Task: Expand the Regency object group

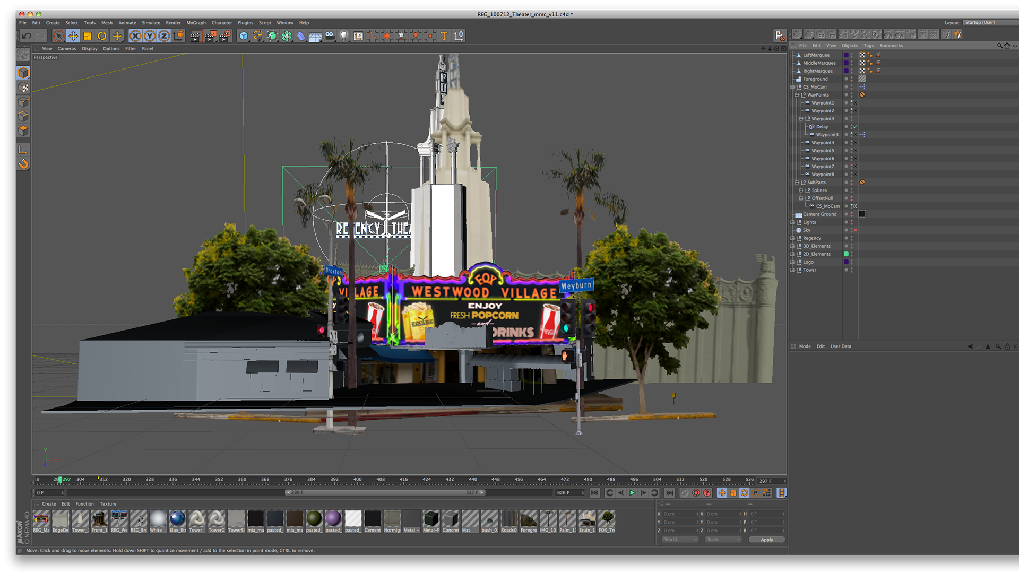Action: point(792,238)
